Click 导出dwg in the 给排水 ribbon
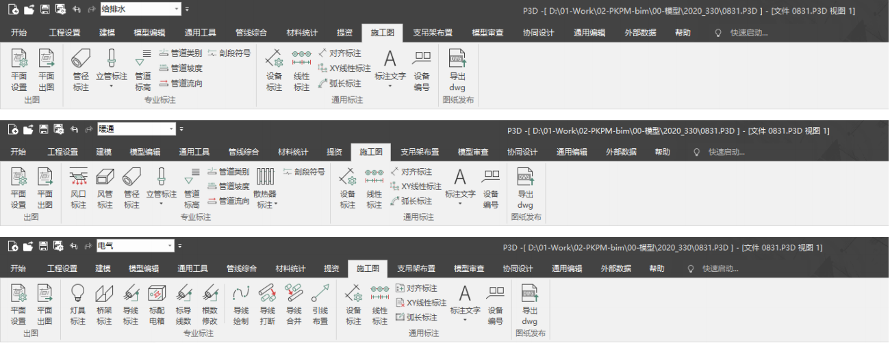Image resolution: width=890 pixels, height=343 pixels. (457, 70)
